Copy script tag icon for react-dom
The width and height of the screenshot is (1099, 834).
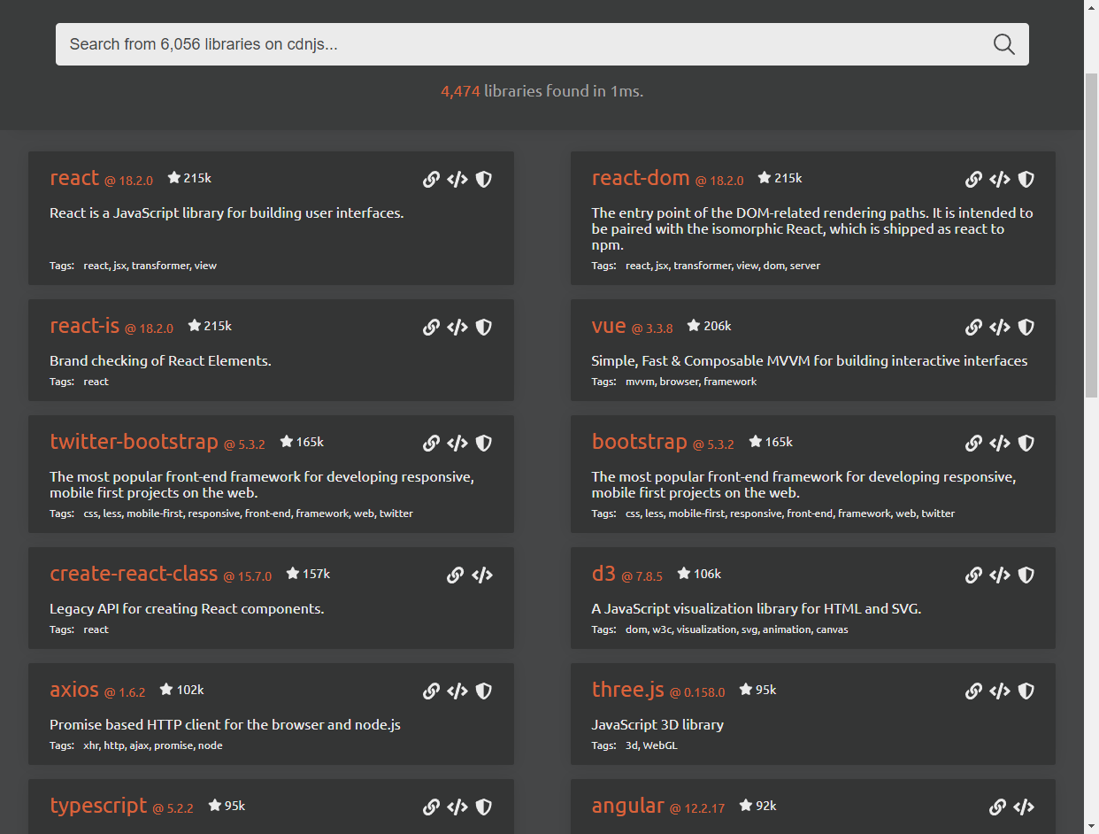[999, 180]
